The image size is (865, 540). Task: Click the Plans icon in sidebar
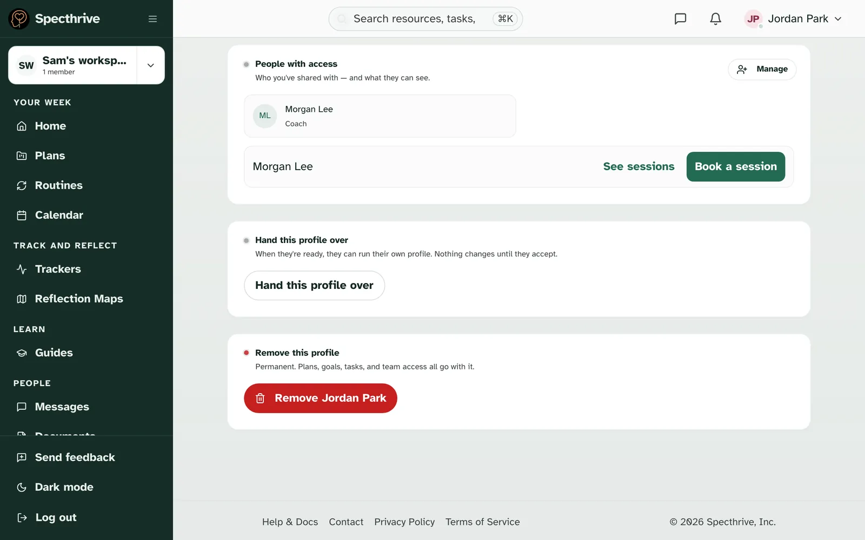[x=22, y=156]
